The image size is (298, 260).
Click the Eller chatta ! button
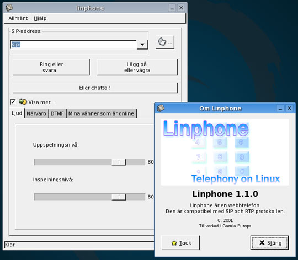click(x=95, y=88)
